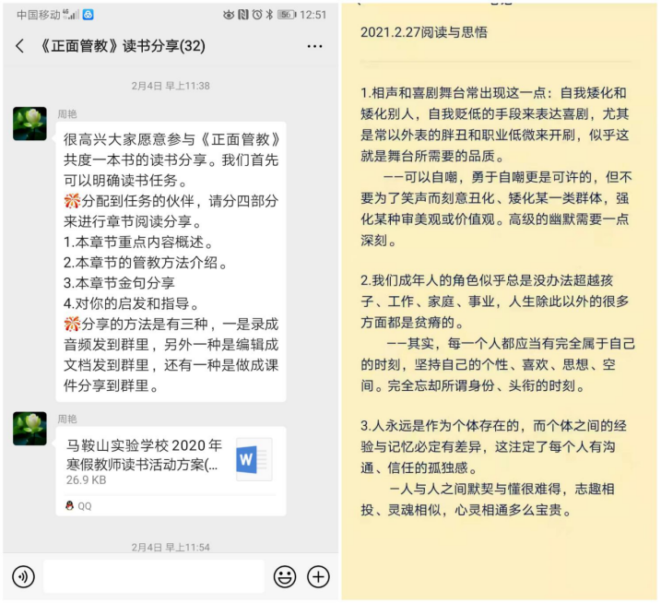Tap the plus icon for more attachments
Screen dimensions: 661x603
318,577
